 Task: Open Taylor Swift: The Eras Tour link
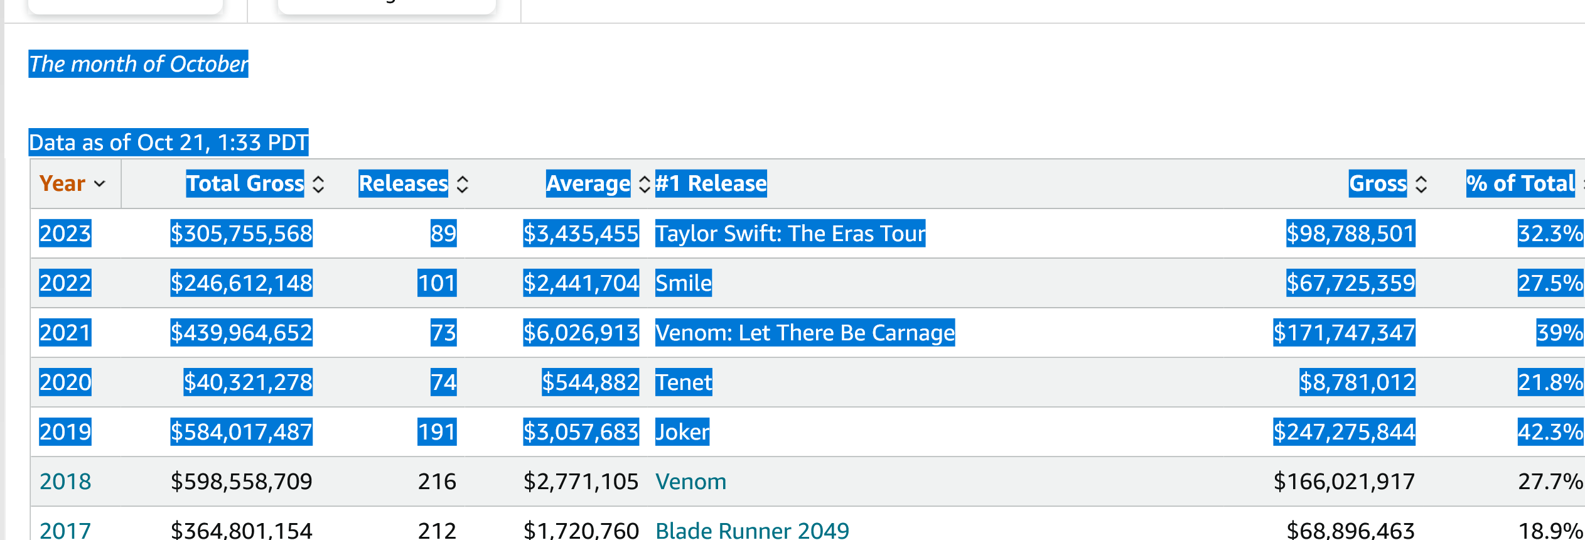coord(790,234)
